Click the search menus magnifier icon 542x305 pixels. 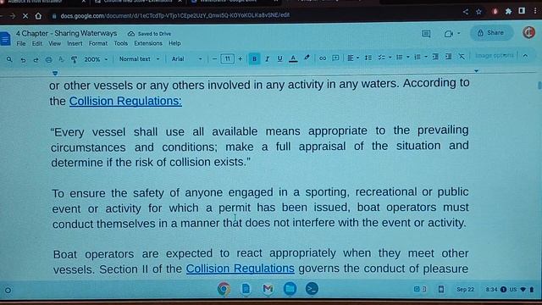(9, 59)
